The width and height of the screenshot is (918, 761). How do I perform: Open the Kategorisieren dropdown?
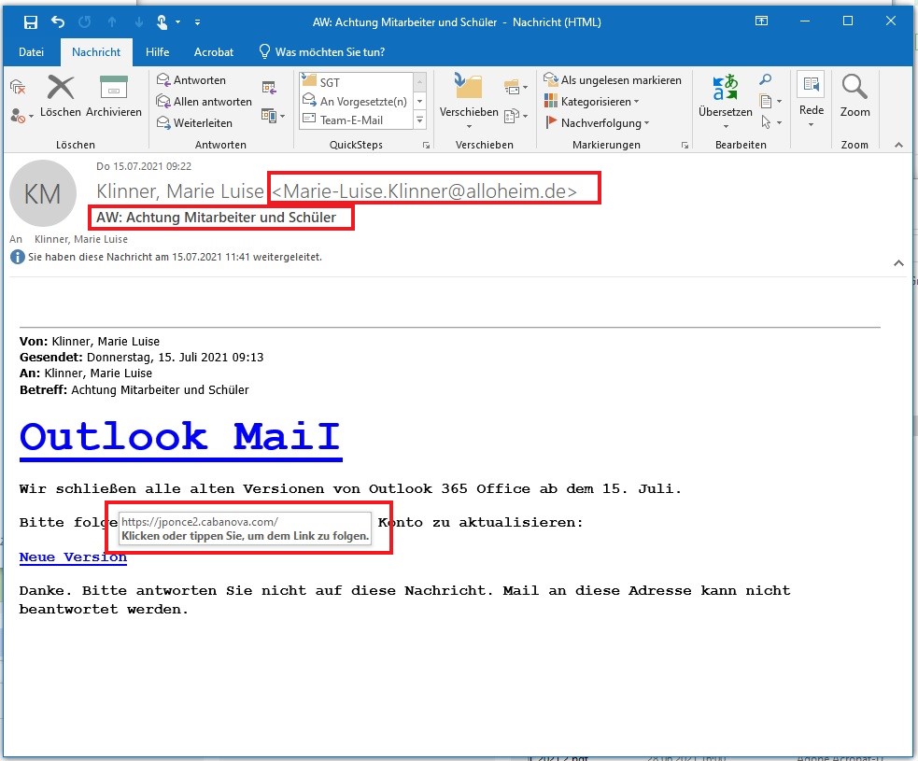pyautogui.click(x=591, y=101)
